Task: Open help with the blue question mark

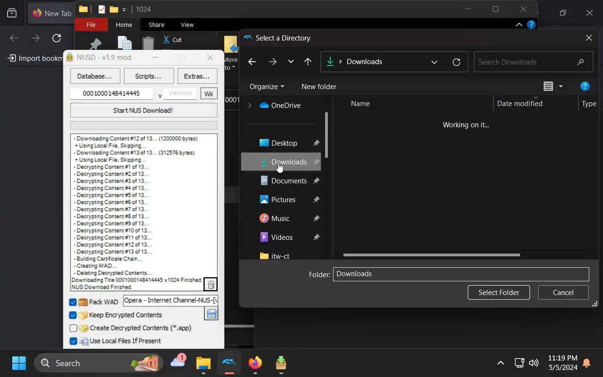Action: tap(585, 86)
